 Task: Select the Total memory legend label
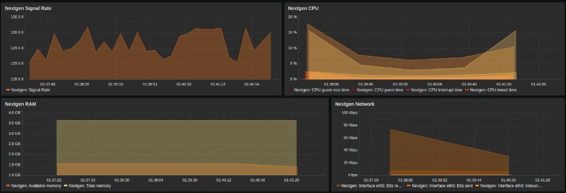90,186
